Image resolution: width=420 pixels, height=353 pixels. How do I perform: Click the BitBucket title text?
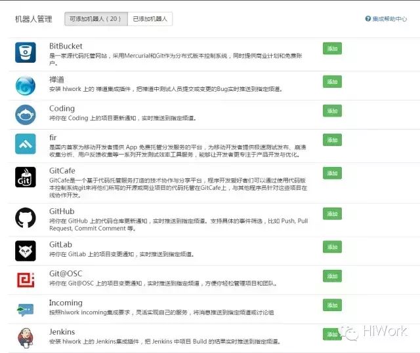tap(66, 46)
